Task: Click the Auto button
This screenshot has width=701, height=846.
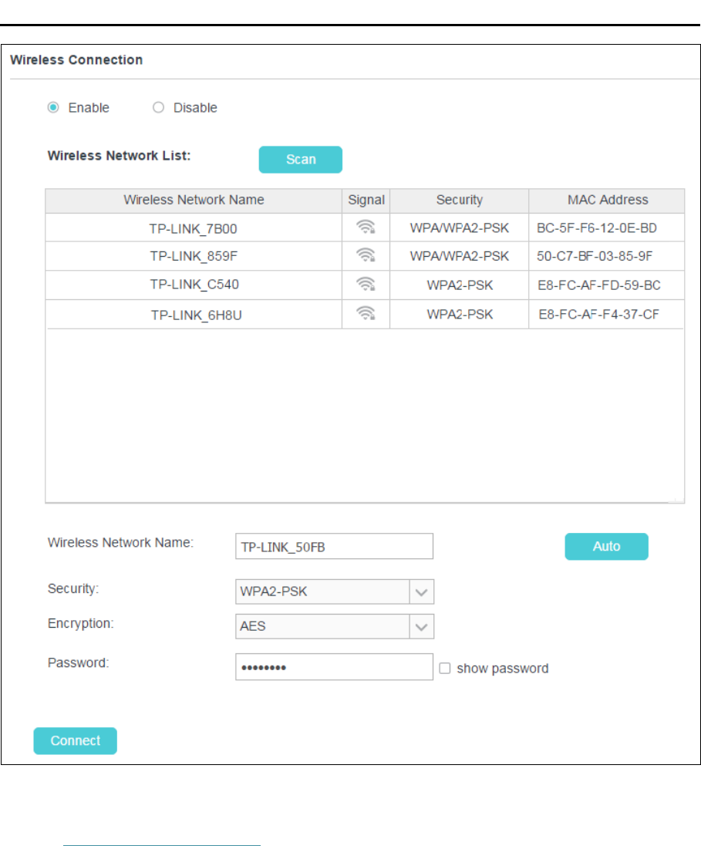Action: 606,546
